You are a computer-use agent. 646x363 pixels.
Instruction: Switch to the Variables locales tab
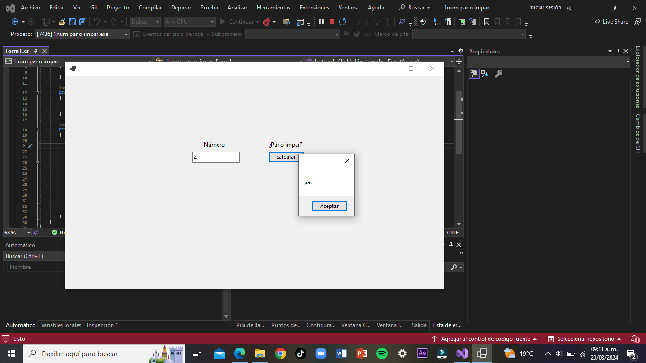[61, 325]
